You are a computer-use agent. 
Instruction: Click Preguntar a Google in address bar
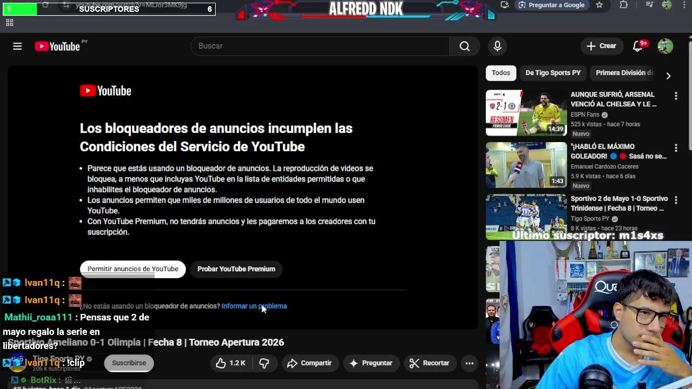point(551,5)
